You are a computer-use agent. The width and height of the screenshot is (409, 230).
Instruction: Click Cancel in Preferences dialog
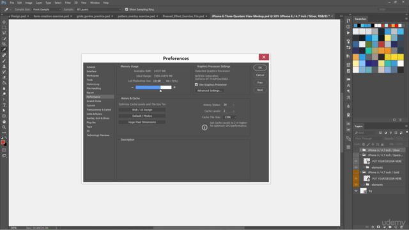point(260,75)
